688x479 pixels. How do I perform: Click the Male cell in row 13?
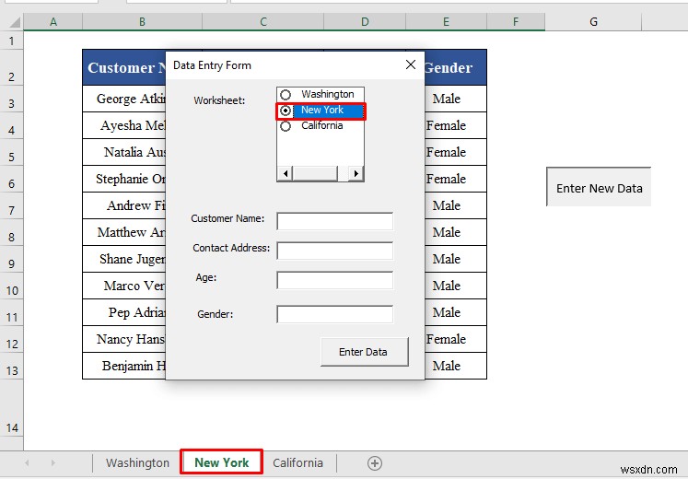(x=456, y=366)
